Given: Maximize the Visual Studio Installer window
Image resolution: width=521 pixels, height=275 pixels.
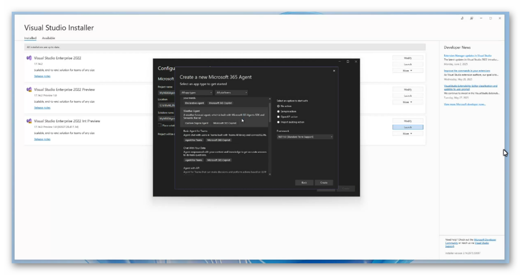Looking at the screenshot, I should (x=490, y=18).
